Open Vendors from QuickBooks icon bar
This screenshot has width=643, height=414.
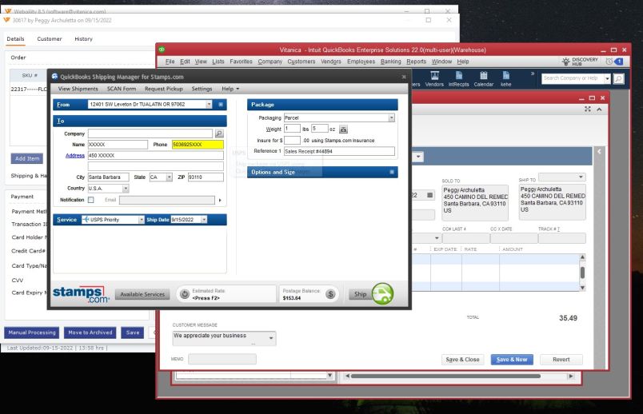[x=434, y=79]
